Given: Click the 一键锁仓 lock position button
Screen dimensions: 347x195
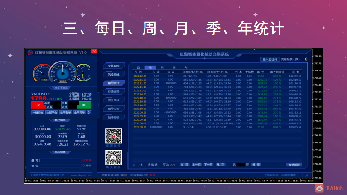Looking at the screenshot, I should (x=38, y=113).
